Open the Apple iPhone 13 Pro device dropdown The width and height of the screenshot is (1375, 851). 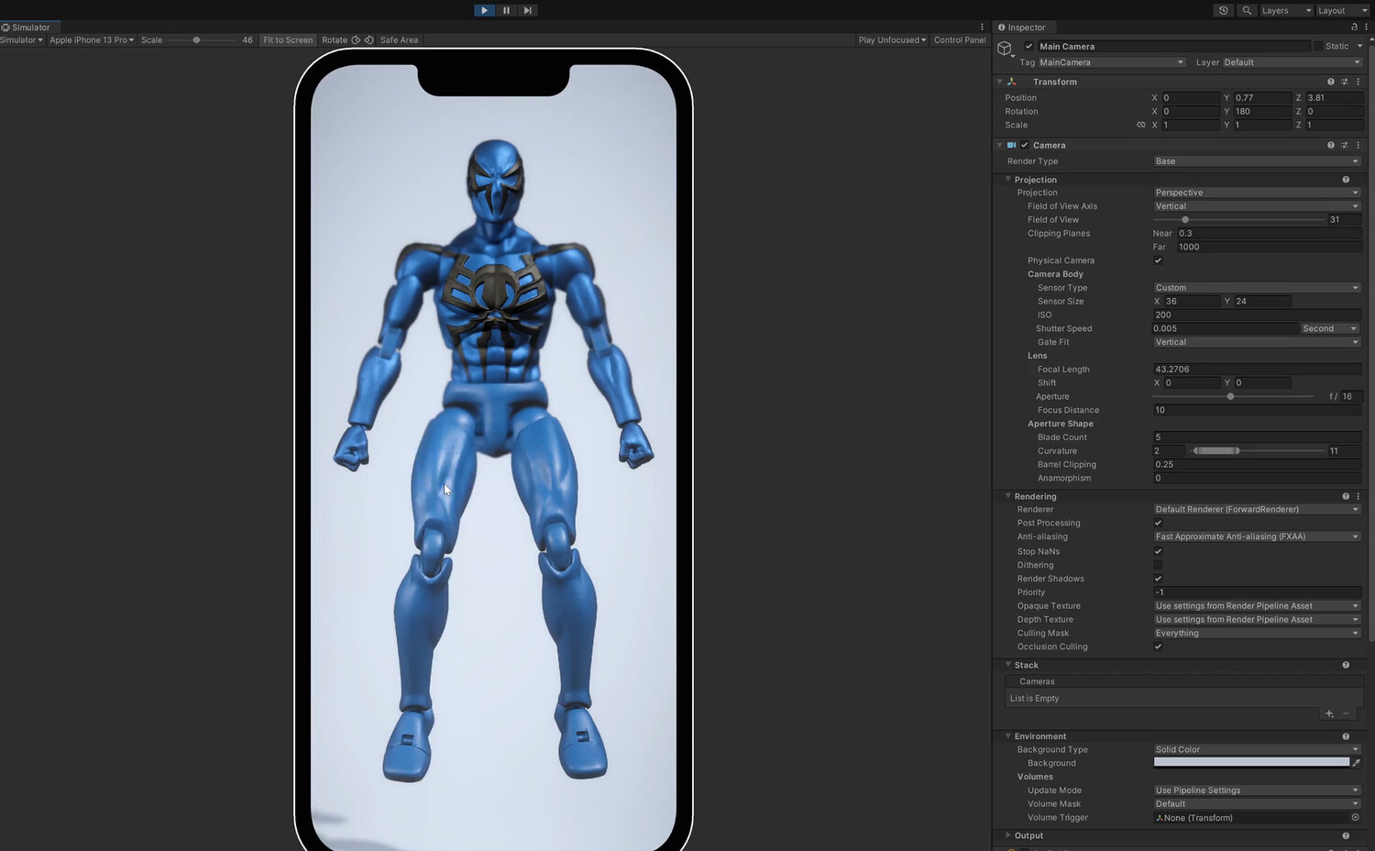[92, 40]
